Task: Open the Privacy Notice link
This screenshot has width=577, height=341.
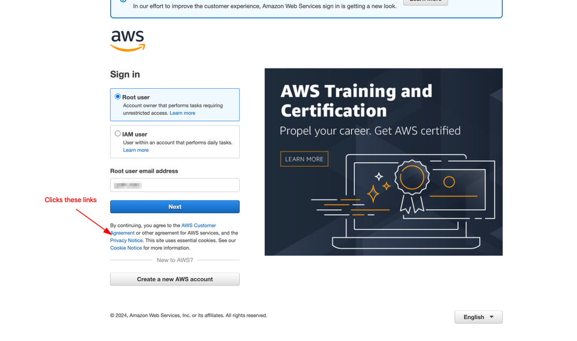Action: 126,240
